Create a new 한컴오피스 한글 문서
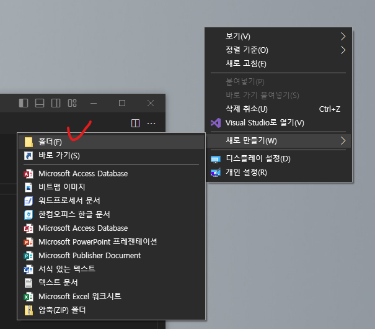 111,214
